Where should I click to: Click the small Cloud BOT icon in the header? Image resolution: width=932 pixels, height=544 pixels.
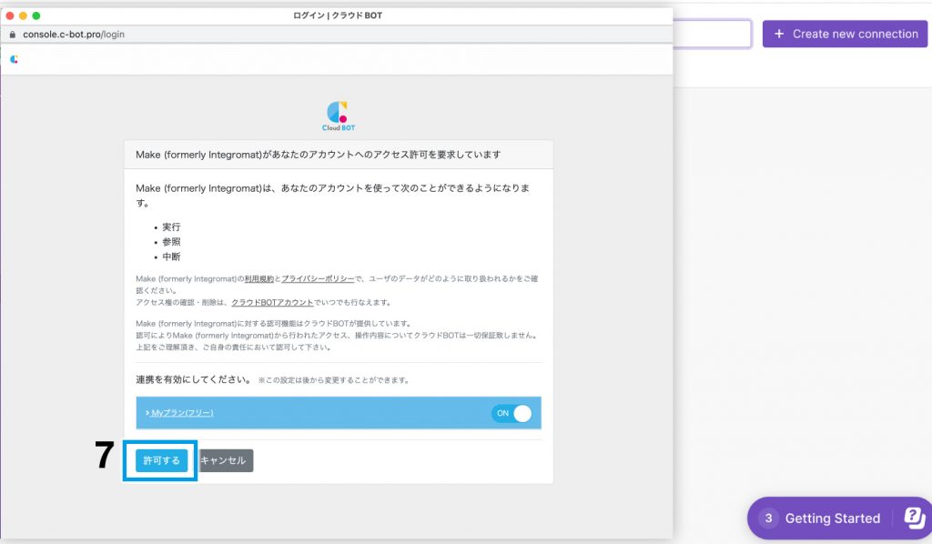pos(15,59)
